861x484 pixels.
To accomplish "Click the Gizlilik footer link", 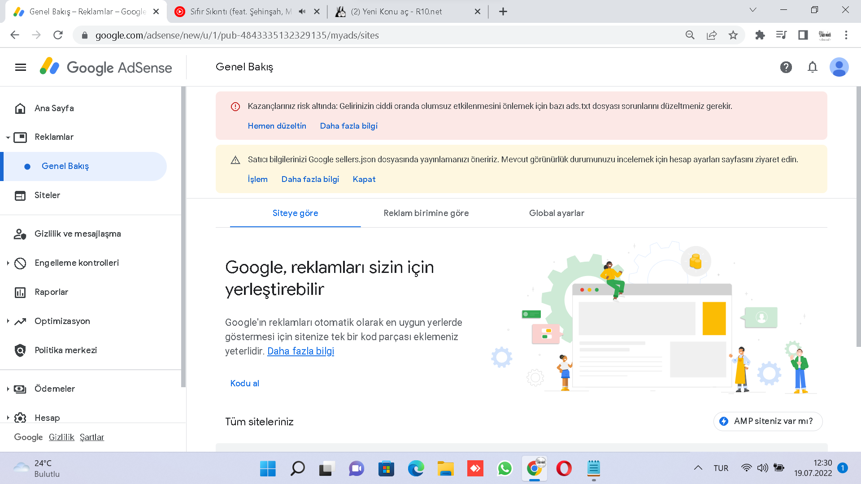I will [x=61, y=437].
